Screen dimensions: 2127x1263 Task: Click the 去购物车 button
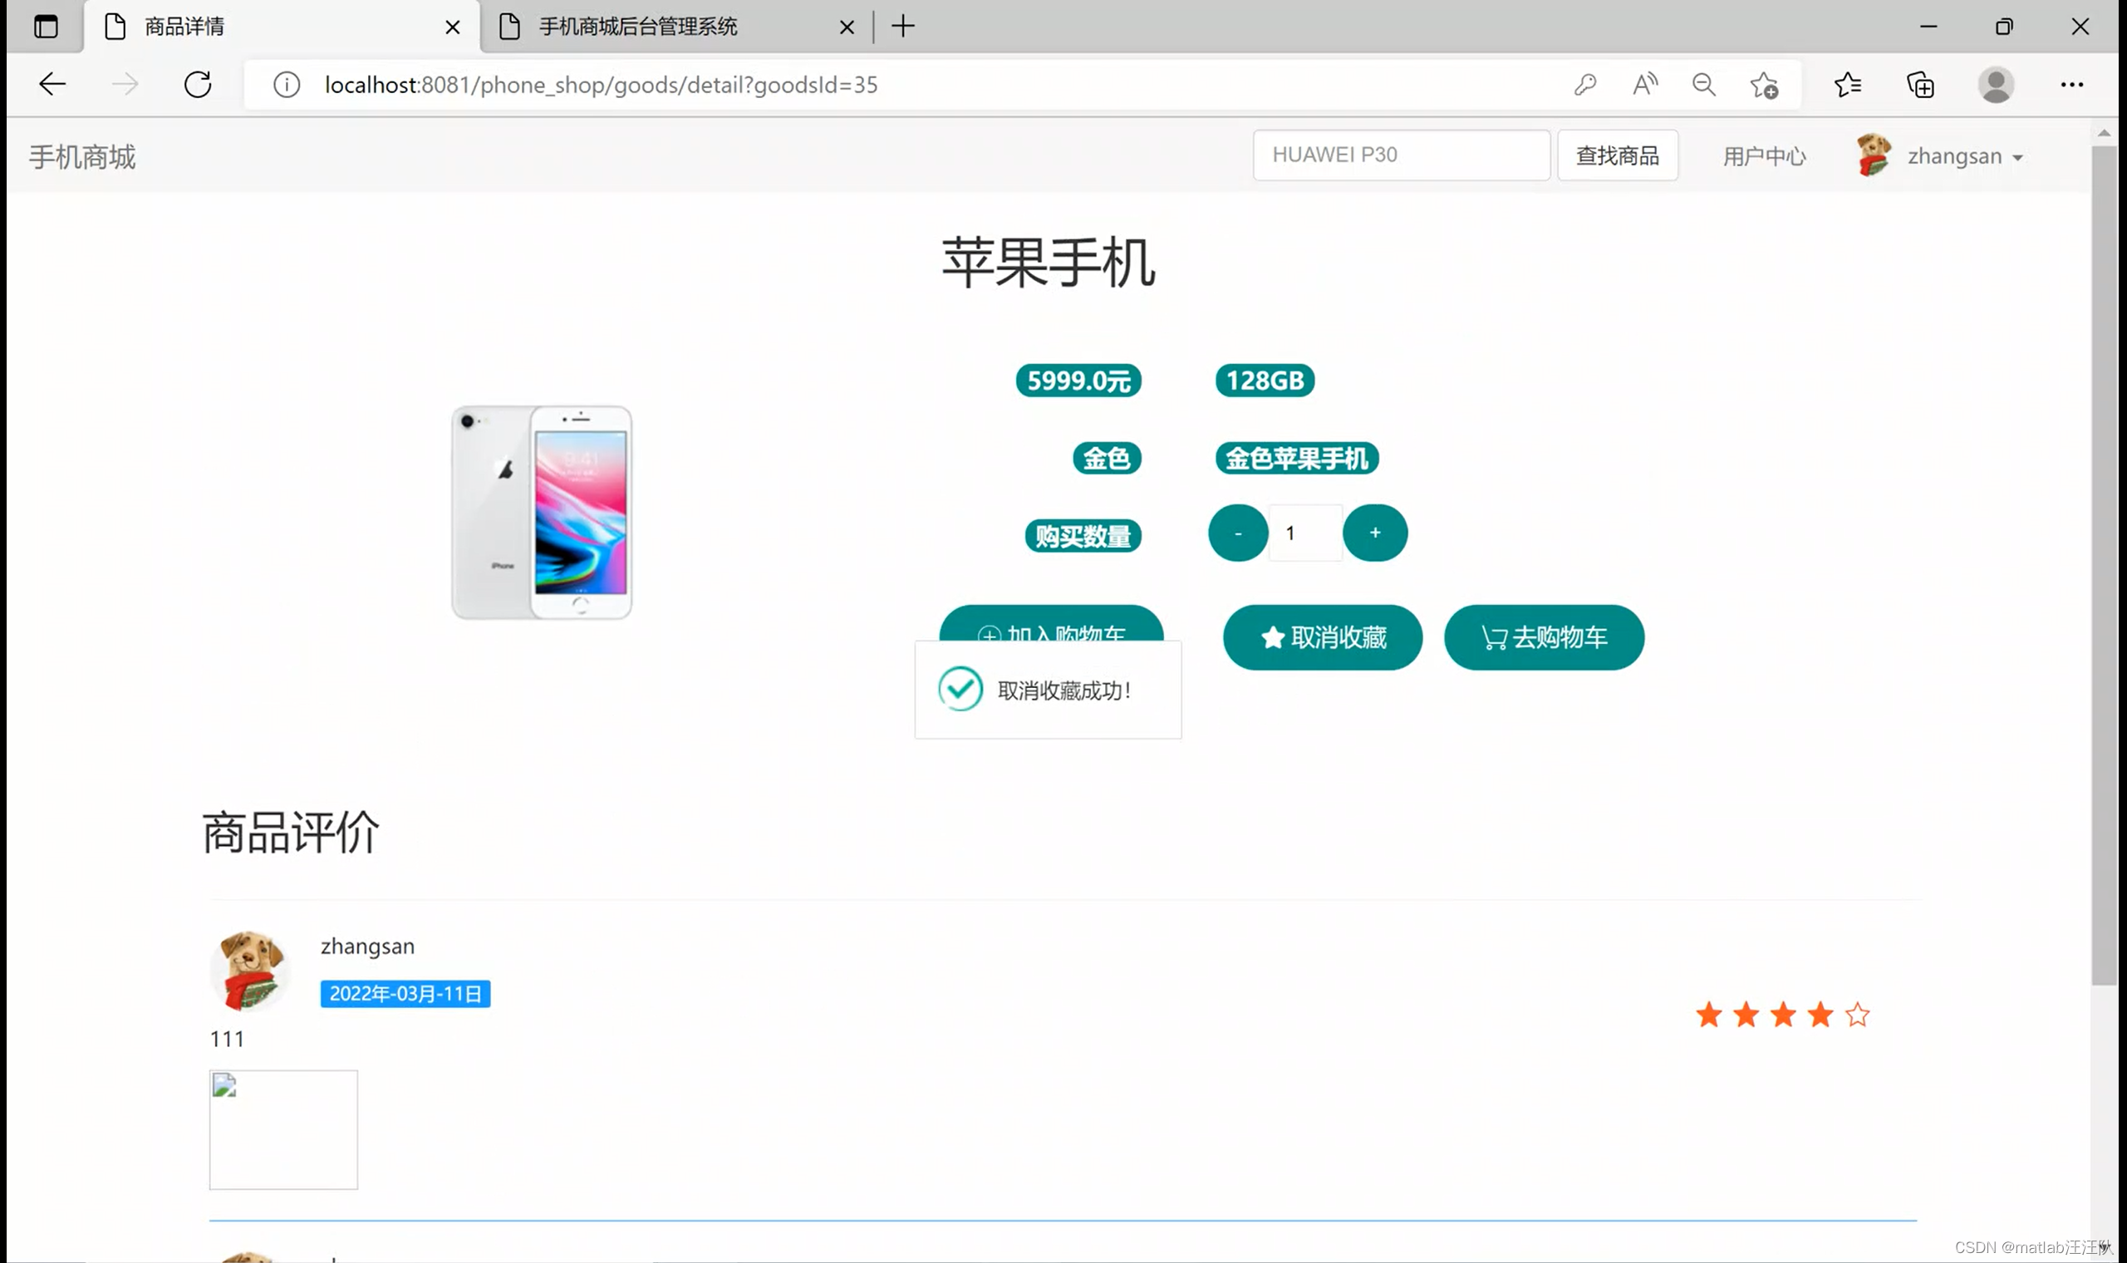[1544, 637]
